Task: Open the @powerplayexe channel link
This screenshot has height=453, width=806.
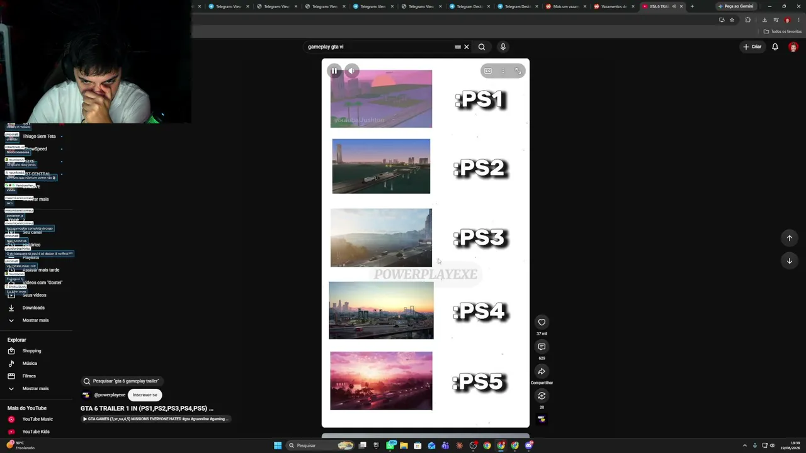Action: pos(110,395)
